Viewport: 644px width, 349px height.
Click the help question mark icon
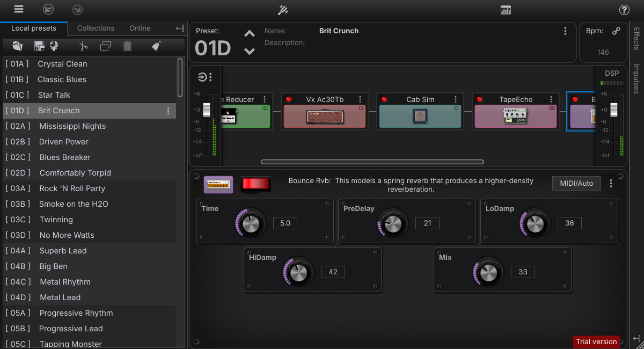pyautogui.click(x=624, y=10)
